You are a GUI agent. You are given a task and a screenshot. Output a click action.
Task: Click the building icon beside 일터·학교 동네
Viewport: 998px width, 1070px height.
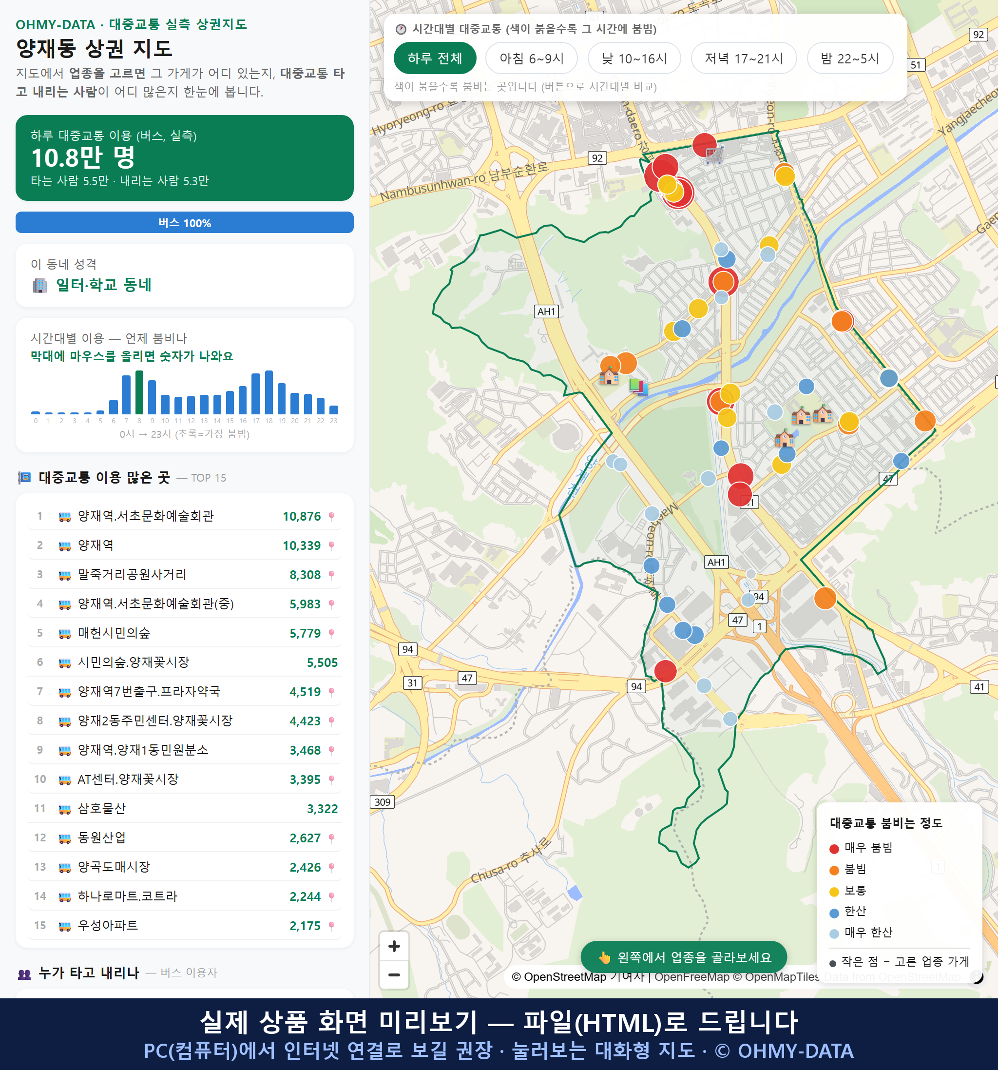point(40,285)
